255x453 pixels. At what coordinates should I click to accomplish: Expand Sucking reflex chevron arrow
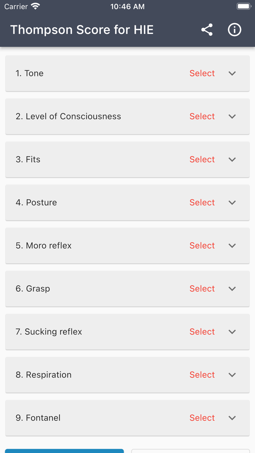pyautogui.click(x=232, y=332)
